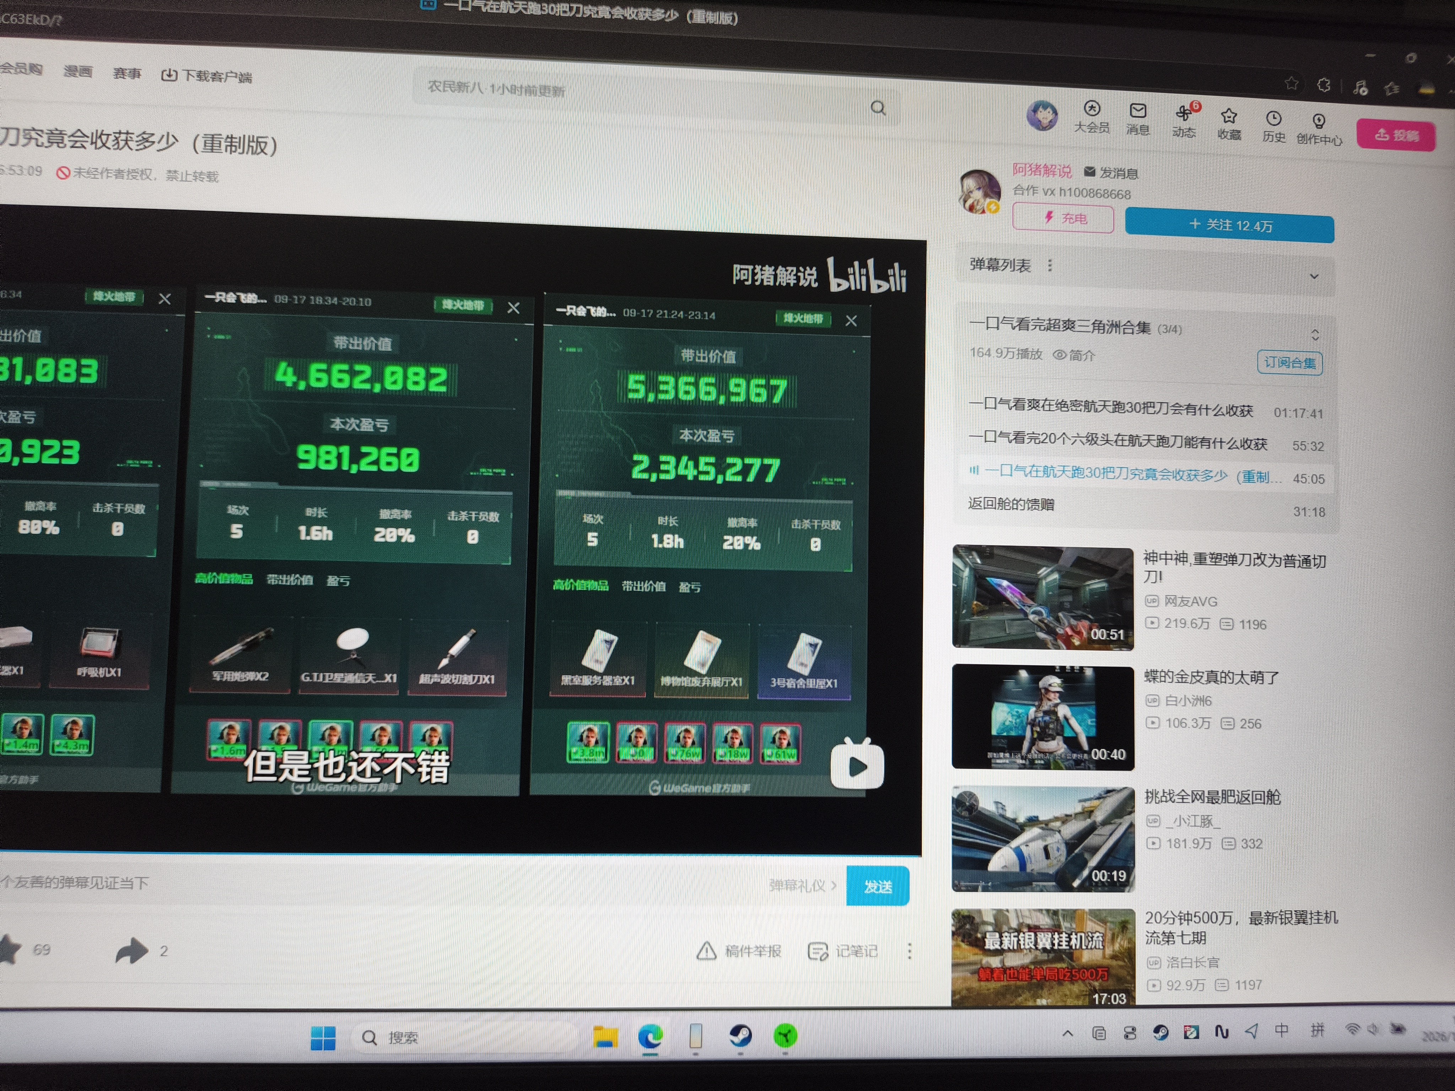Click the video play button overlay
Screen dimensions: 1455x1091
tap(857, 765)
